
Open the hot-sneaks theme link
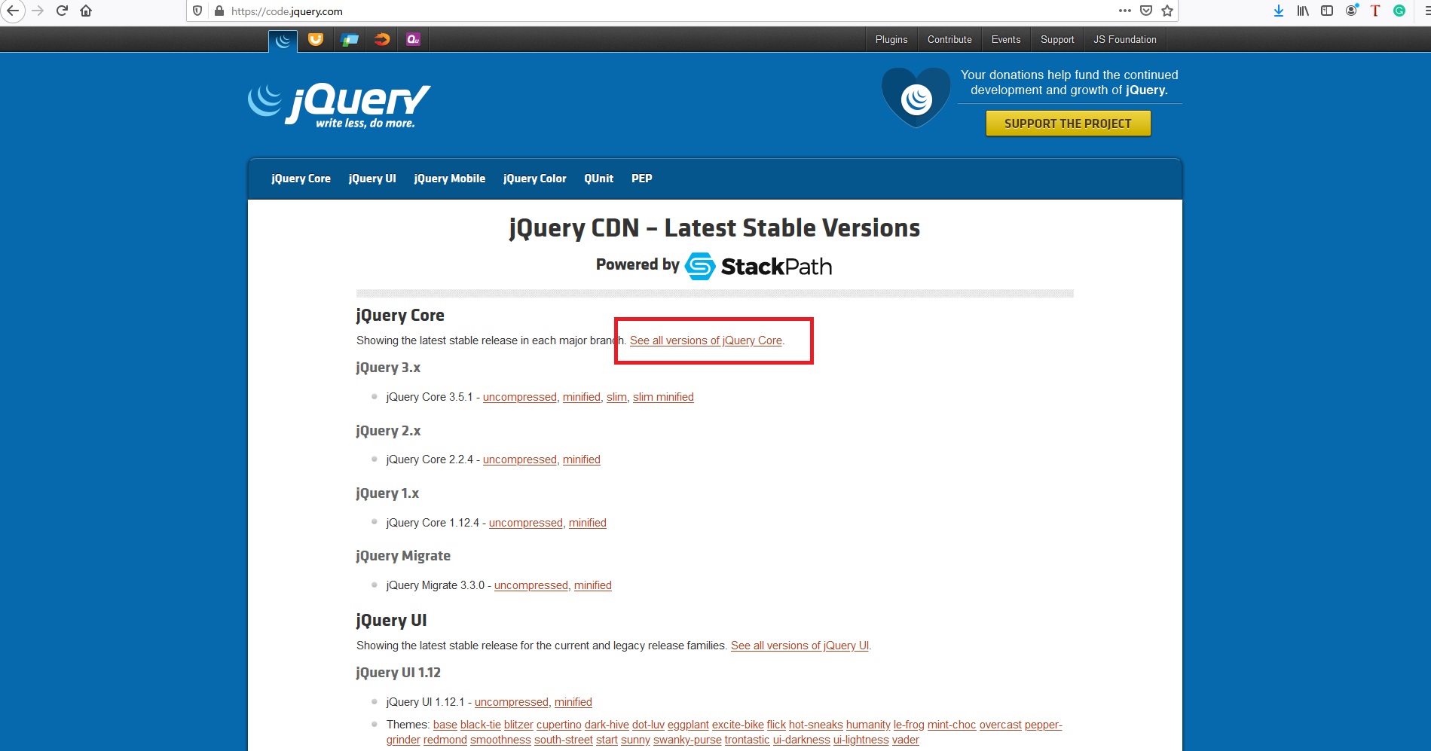(x=816, y=725)
